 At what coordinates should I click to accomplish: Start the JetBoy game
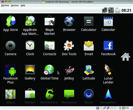pos(69,72)
